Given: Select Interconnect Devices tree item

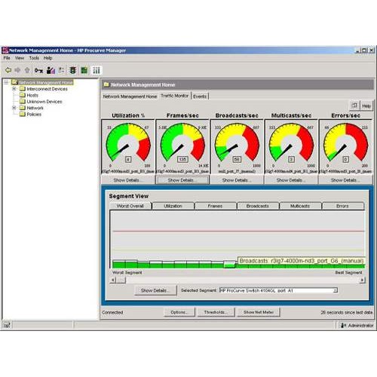Looking at the screenshot, I should click(x=47, y=89).
